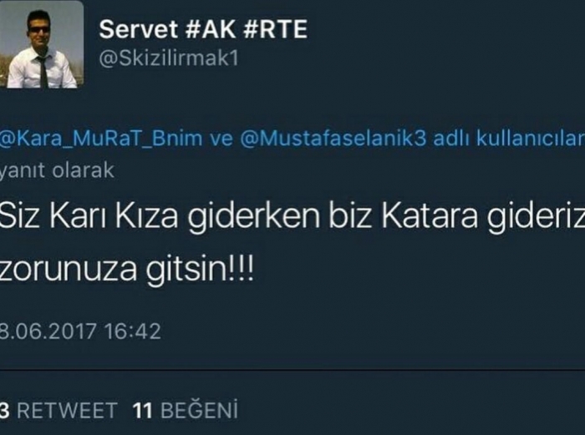
Task: Click the retweet count number 3
Action: coord(4,411)
